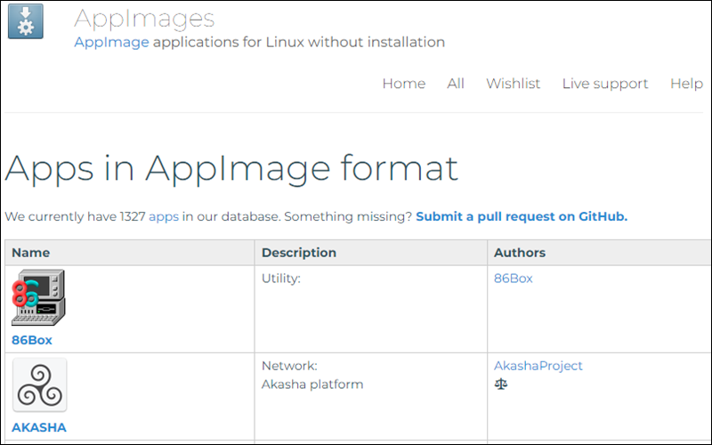Viewport: 712px width, 445px height.
Task: Open the Help menu item
Action: point(686,84)
